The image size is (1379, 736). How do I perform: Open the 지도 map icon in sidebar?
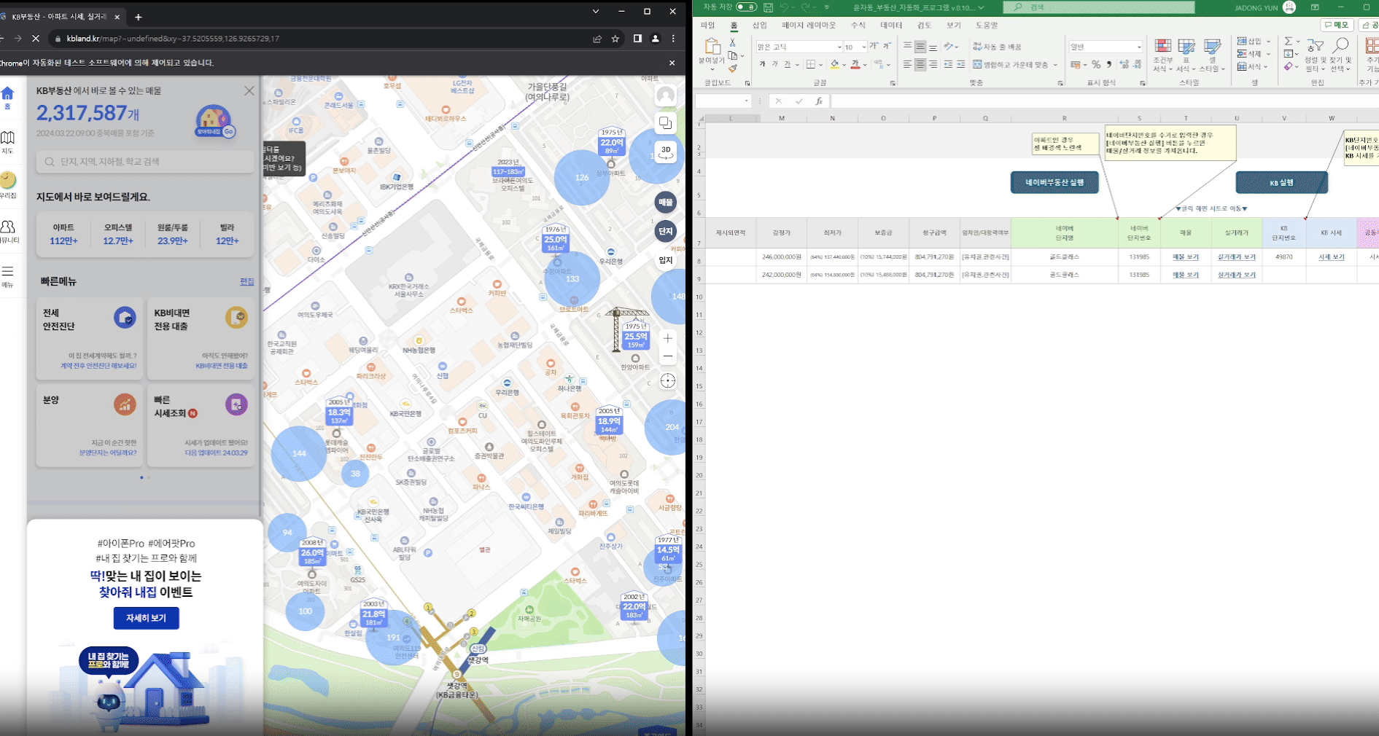click(x=7, y=141)
